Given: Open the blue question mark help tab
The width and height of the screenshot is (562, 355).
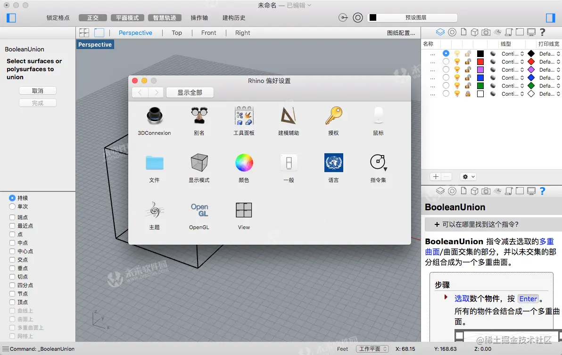Looking at the screenshot, I should (542, 191).
